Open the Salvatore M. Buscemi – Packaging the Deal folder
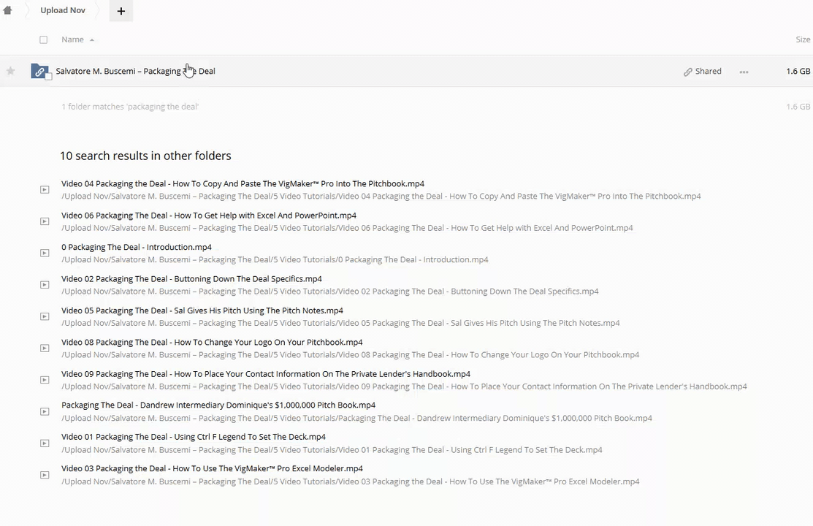Screen dimensions: 813x526 [135, 72]
